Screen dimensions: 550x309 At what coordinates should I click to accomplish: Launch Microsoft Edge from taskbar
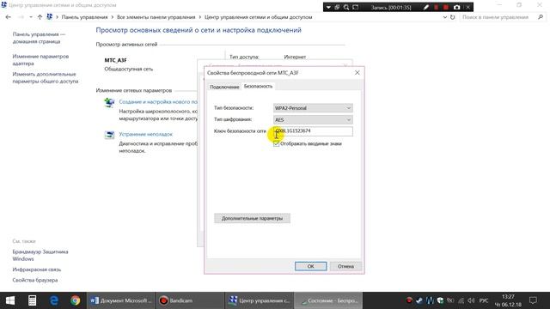click(53, 300)
